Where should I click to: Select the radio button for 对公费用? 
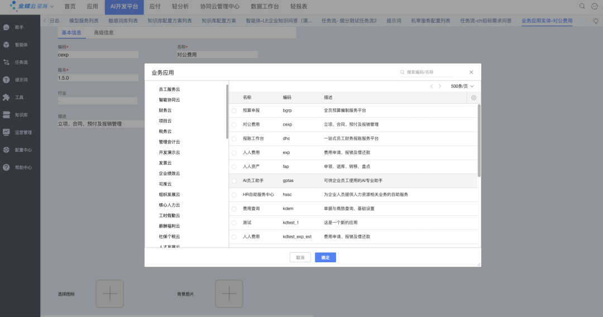click(x=234, y=125)
